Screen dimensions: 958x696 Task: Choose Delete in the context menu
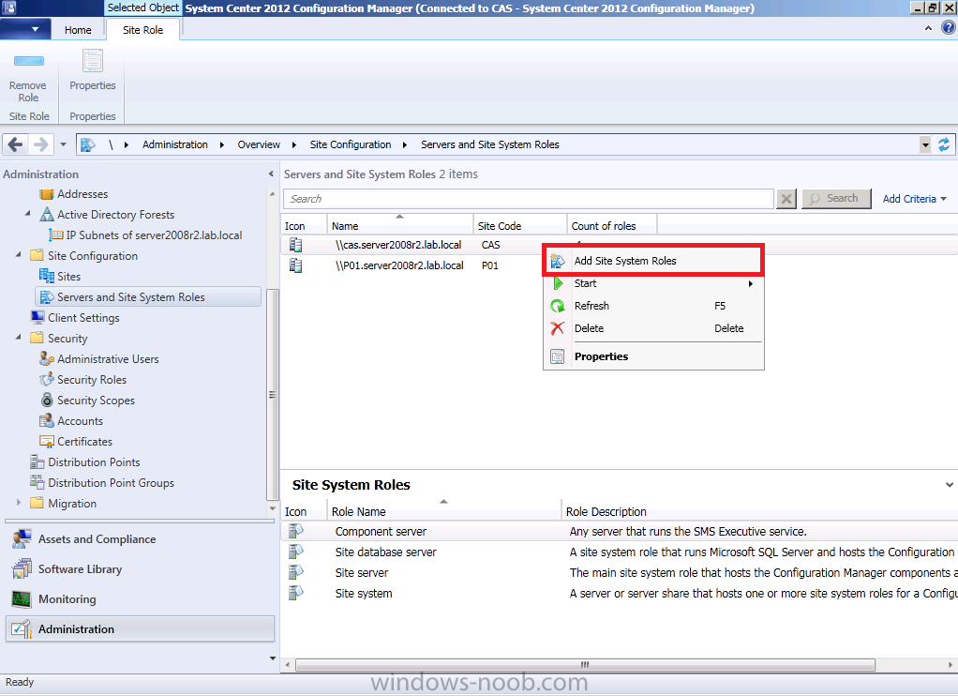(652, 328)
